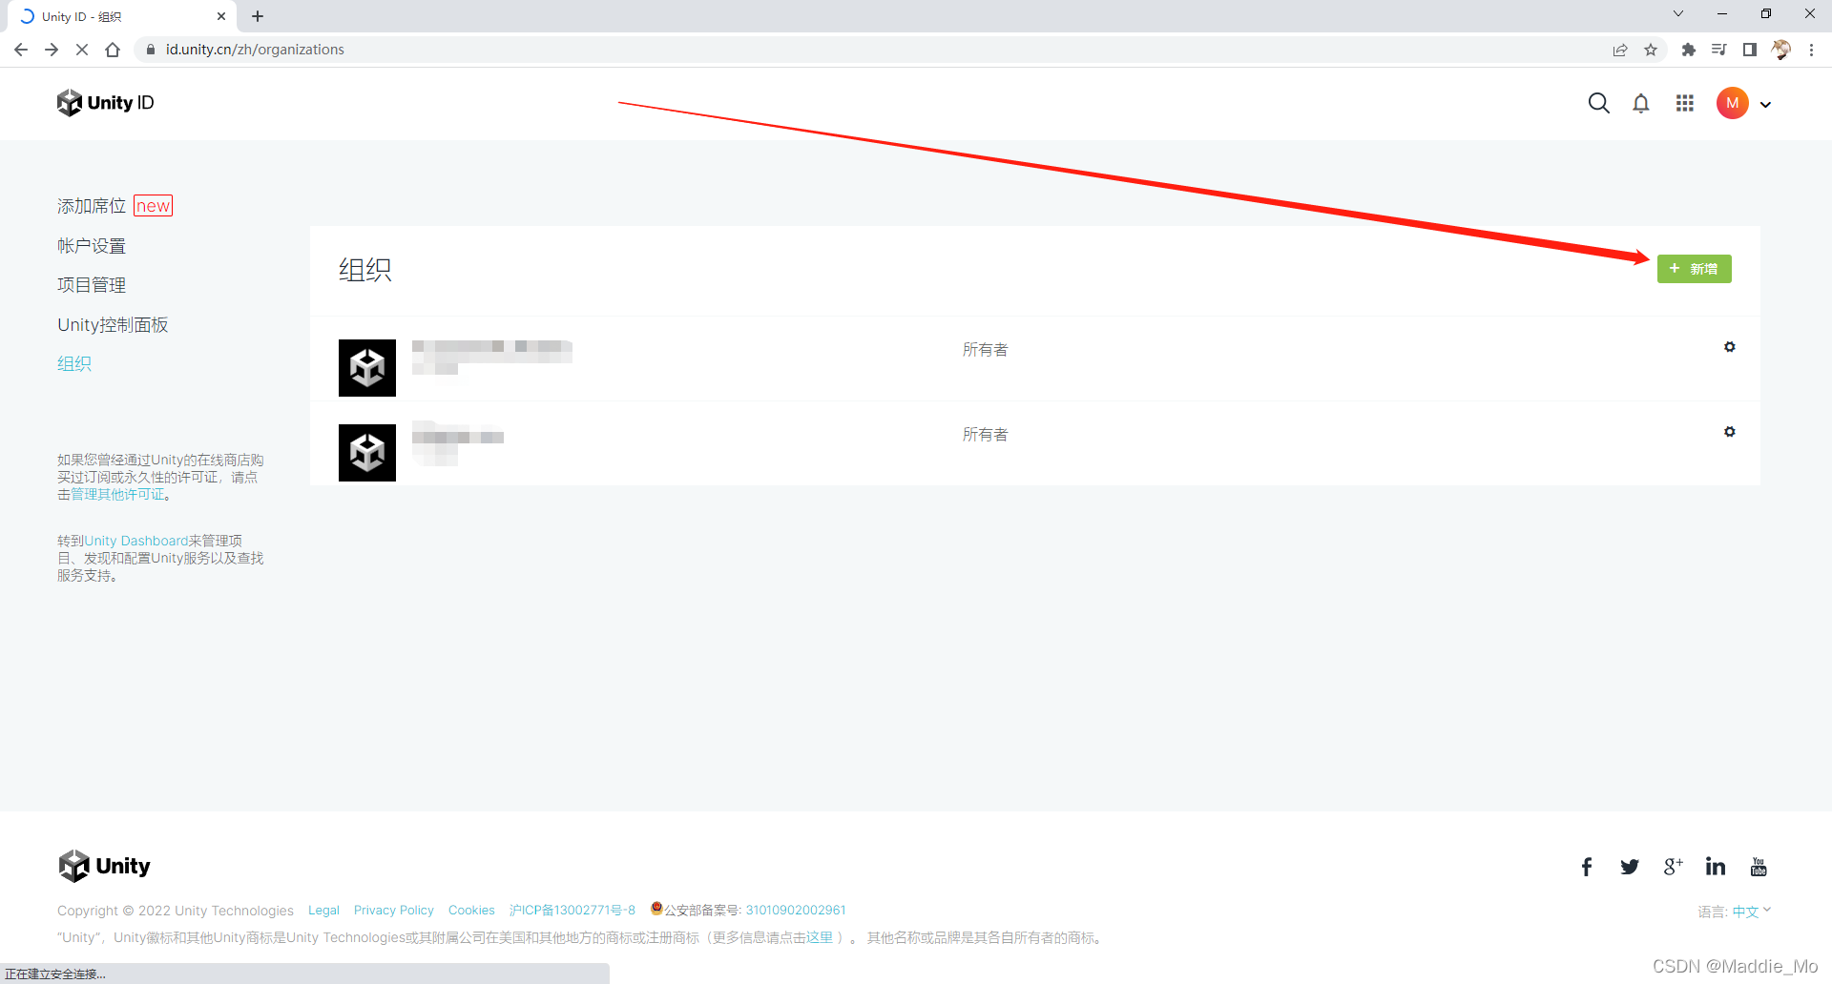Click the Cookies footer link
Screen dimensions: 1832x984
coord(471,911)
